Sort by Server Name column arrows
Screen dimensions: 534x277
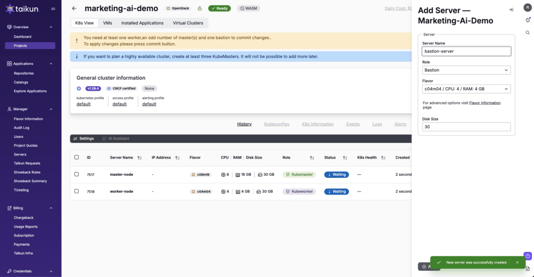pyautogui.click(x=139, y=158)
